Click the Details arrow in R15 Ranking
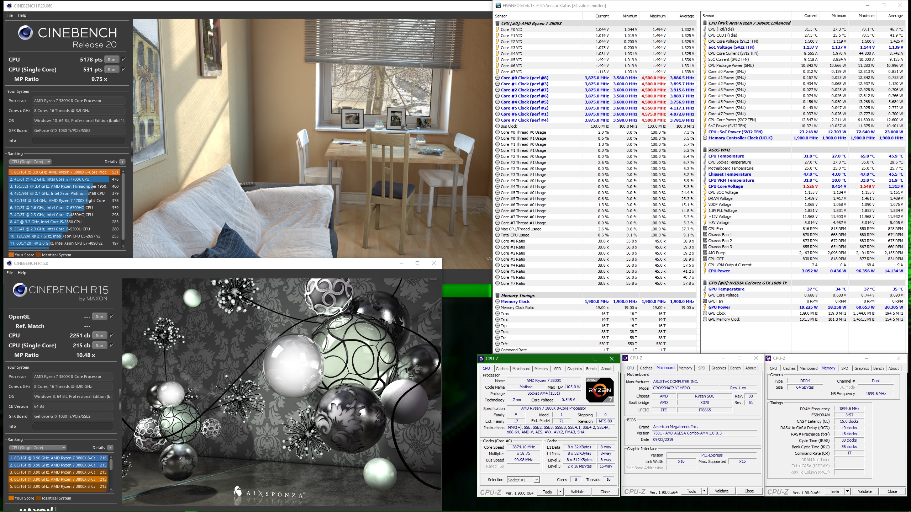 tap(110, 448)
